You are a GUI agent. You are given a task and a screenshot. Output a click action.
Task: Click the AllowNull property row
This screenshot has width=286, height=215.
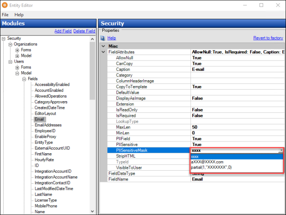click(x=196, y=58)
